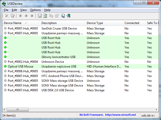Sort by the Connected column header

[134, 23]
